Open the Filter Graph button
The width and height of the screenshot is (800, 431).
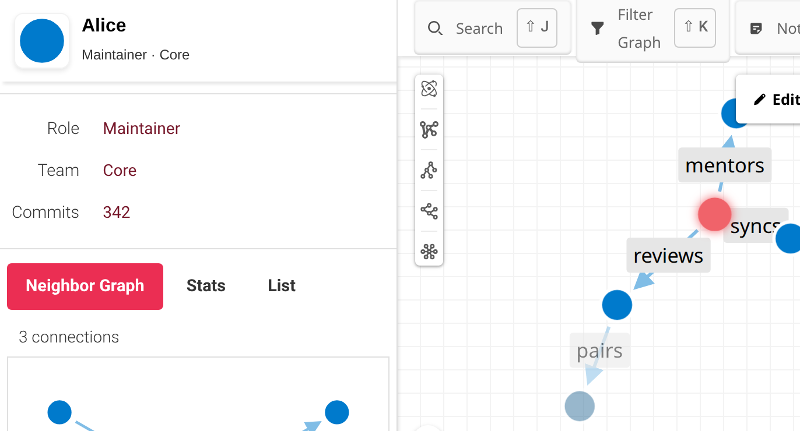(653, 29)
